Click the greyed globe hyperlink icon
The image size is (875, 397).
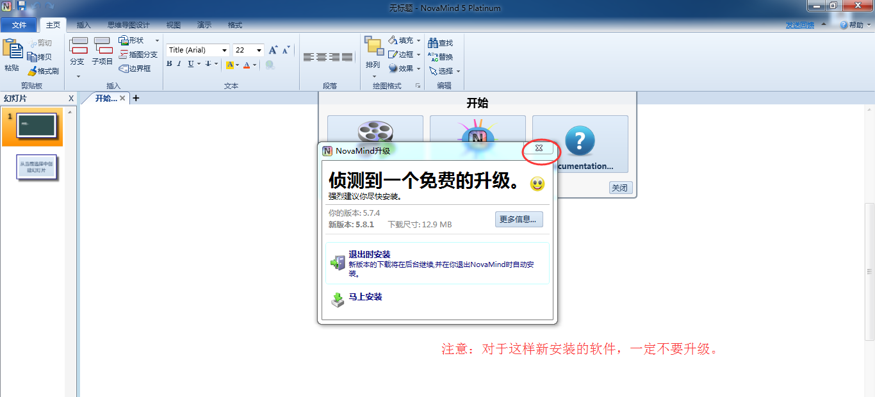click(270, 65)
